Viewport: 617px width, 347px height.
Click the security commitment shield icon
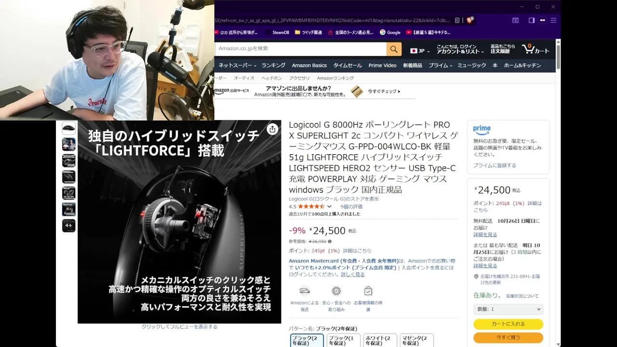(x=336, y=291)
